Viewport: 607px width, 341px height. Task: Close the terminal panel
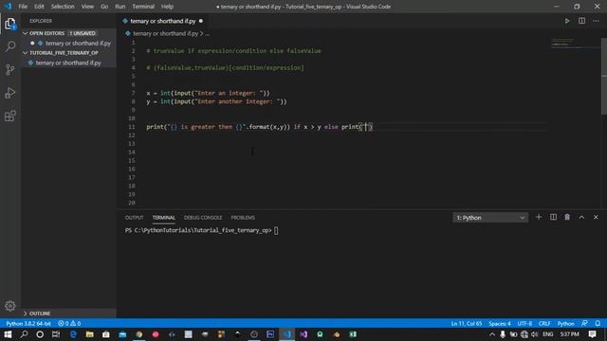coord(596,217)
